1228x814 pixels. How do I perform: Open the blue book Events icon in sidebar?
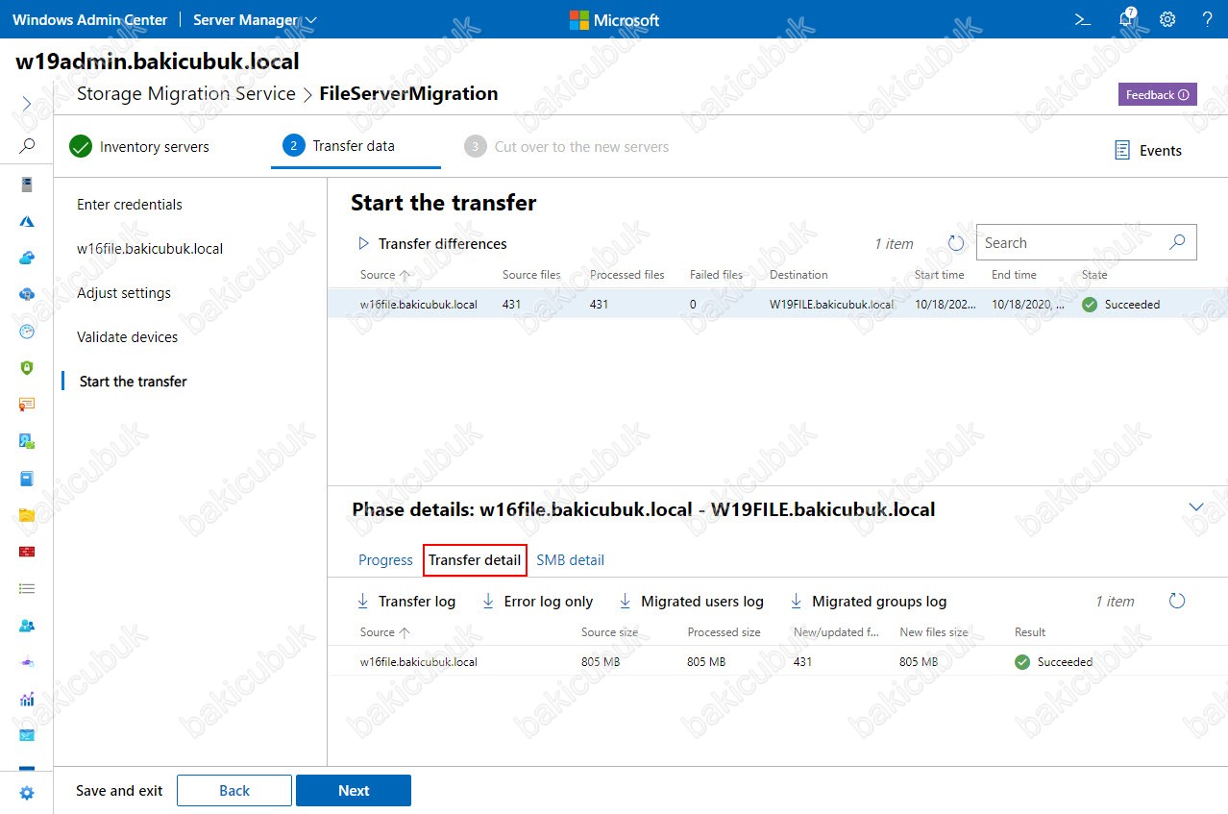[27, 478]
